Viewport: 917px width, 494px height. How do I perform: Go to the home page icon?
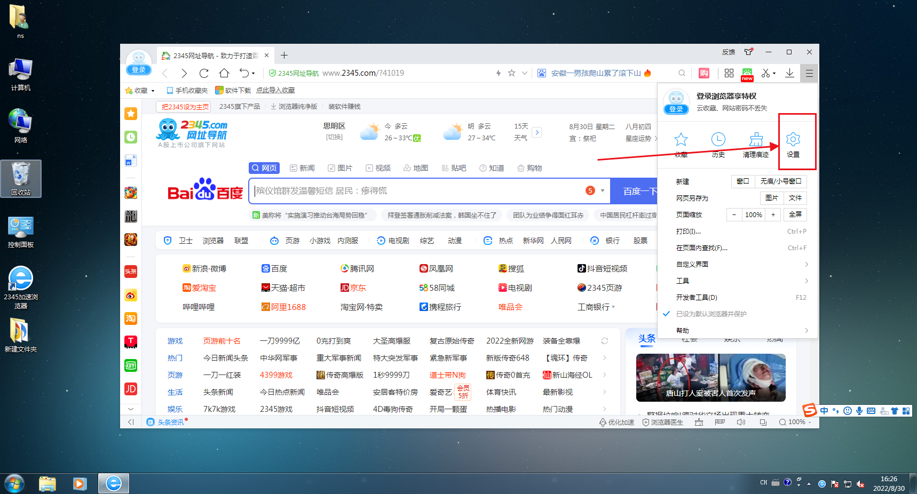pos(224,73)
